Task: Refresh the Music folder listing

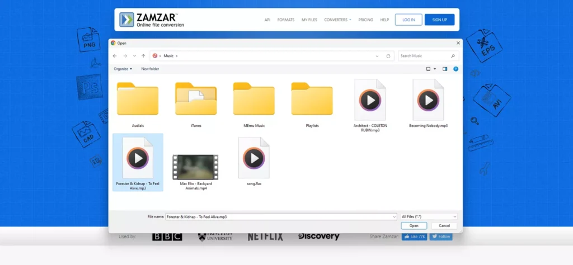Action: [388, 56]
